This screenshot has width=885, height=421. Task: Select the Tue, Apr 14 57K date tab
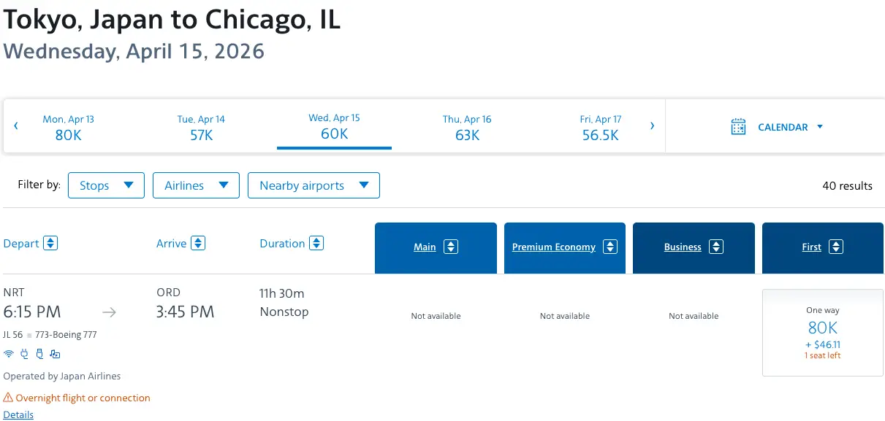[x=201, y=127]
